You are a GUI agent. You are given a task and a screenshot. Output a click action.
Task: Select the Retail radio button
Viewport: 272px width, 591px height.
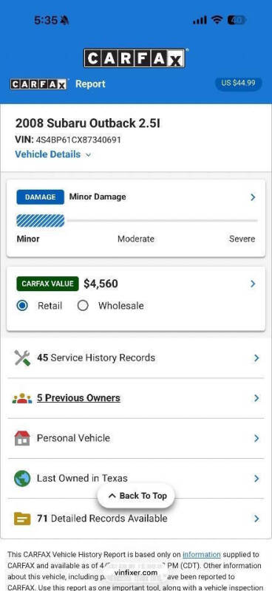click(x=22, y=306)
